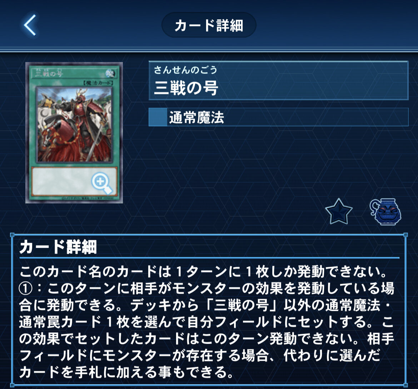Go back using the left arrow chevron
Screen dimensions: 418x389
pyautogui.click(x=30, y=25)
